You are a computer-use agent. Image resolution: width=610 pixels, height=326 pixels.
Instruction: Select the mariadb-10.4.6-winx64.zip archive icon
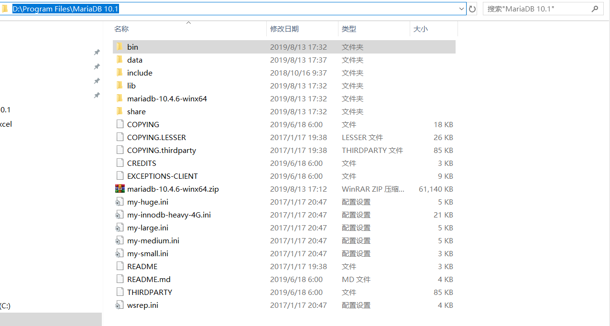click(x=120, y=188)
